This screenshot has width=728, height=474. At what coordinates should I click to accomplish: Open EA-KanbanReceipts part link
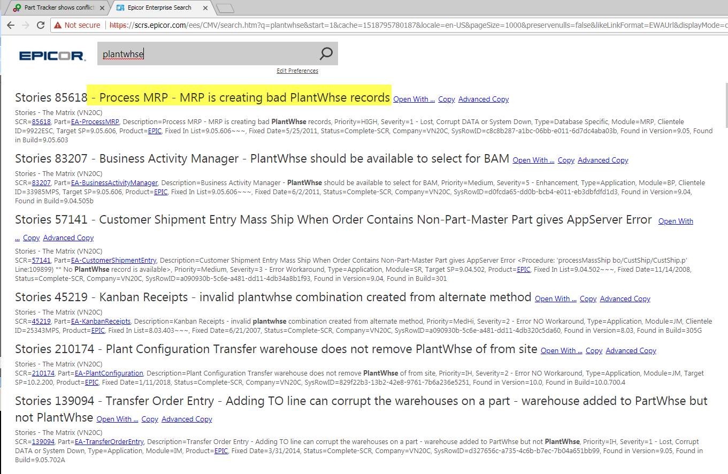[x=101, y=322]
